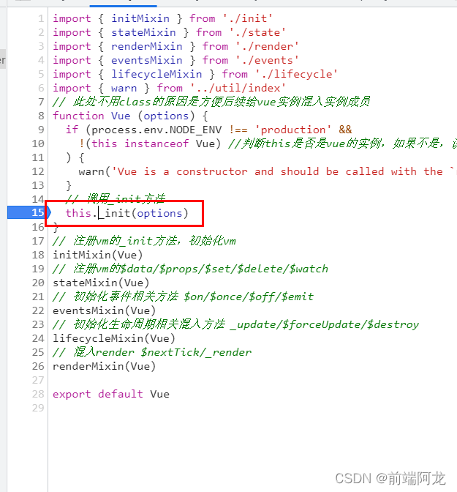This screenshot has width=457, height=492.
Task: Click './lifecycle' path string on line 5
Action: click(296, 74)
